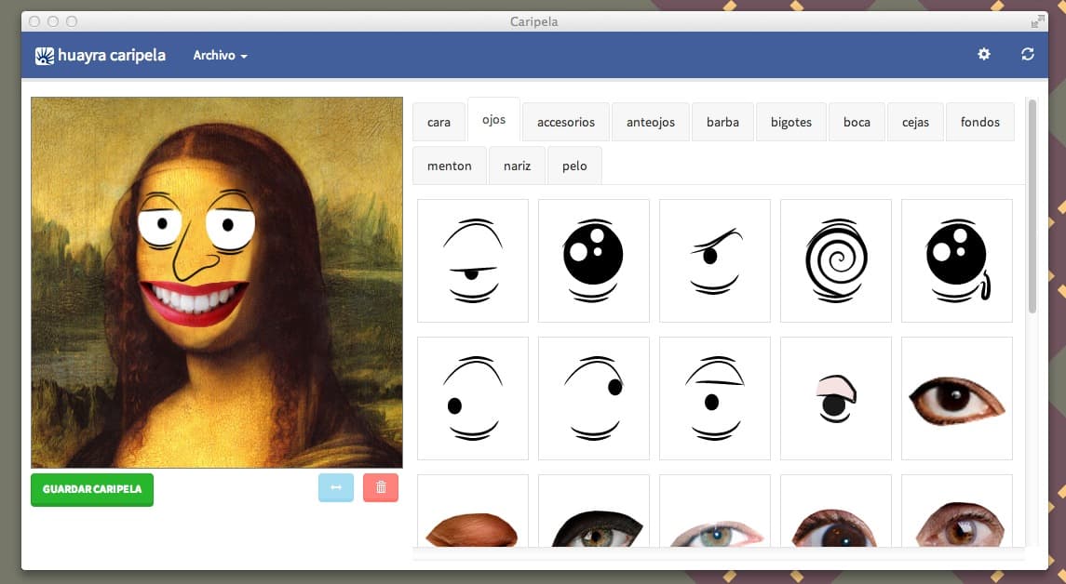Select the left eye on the caricature
The width and height of the screenshot is (1066, 584).
pyautogui.click(x=160, y=222)
